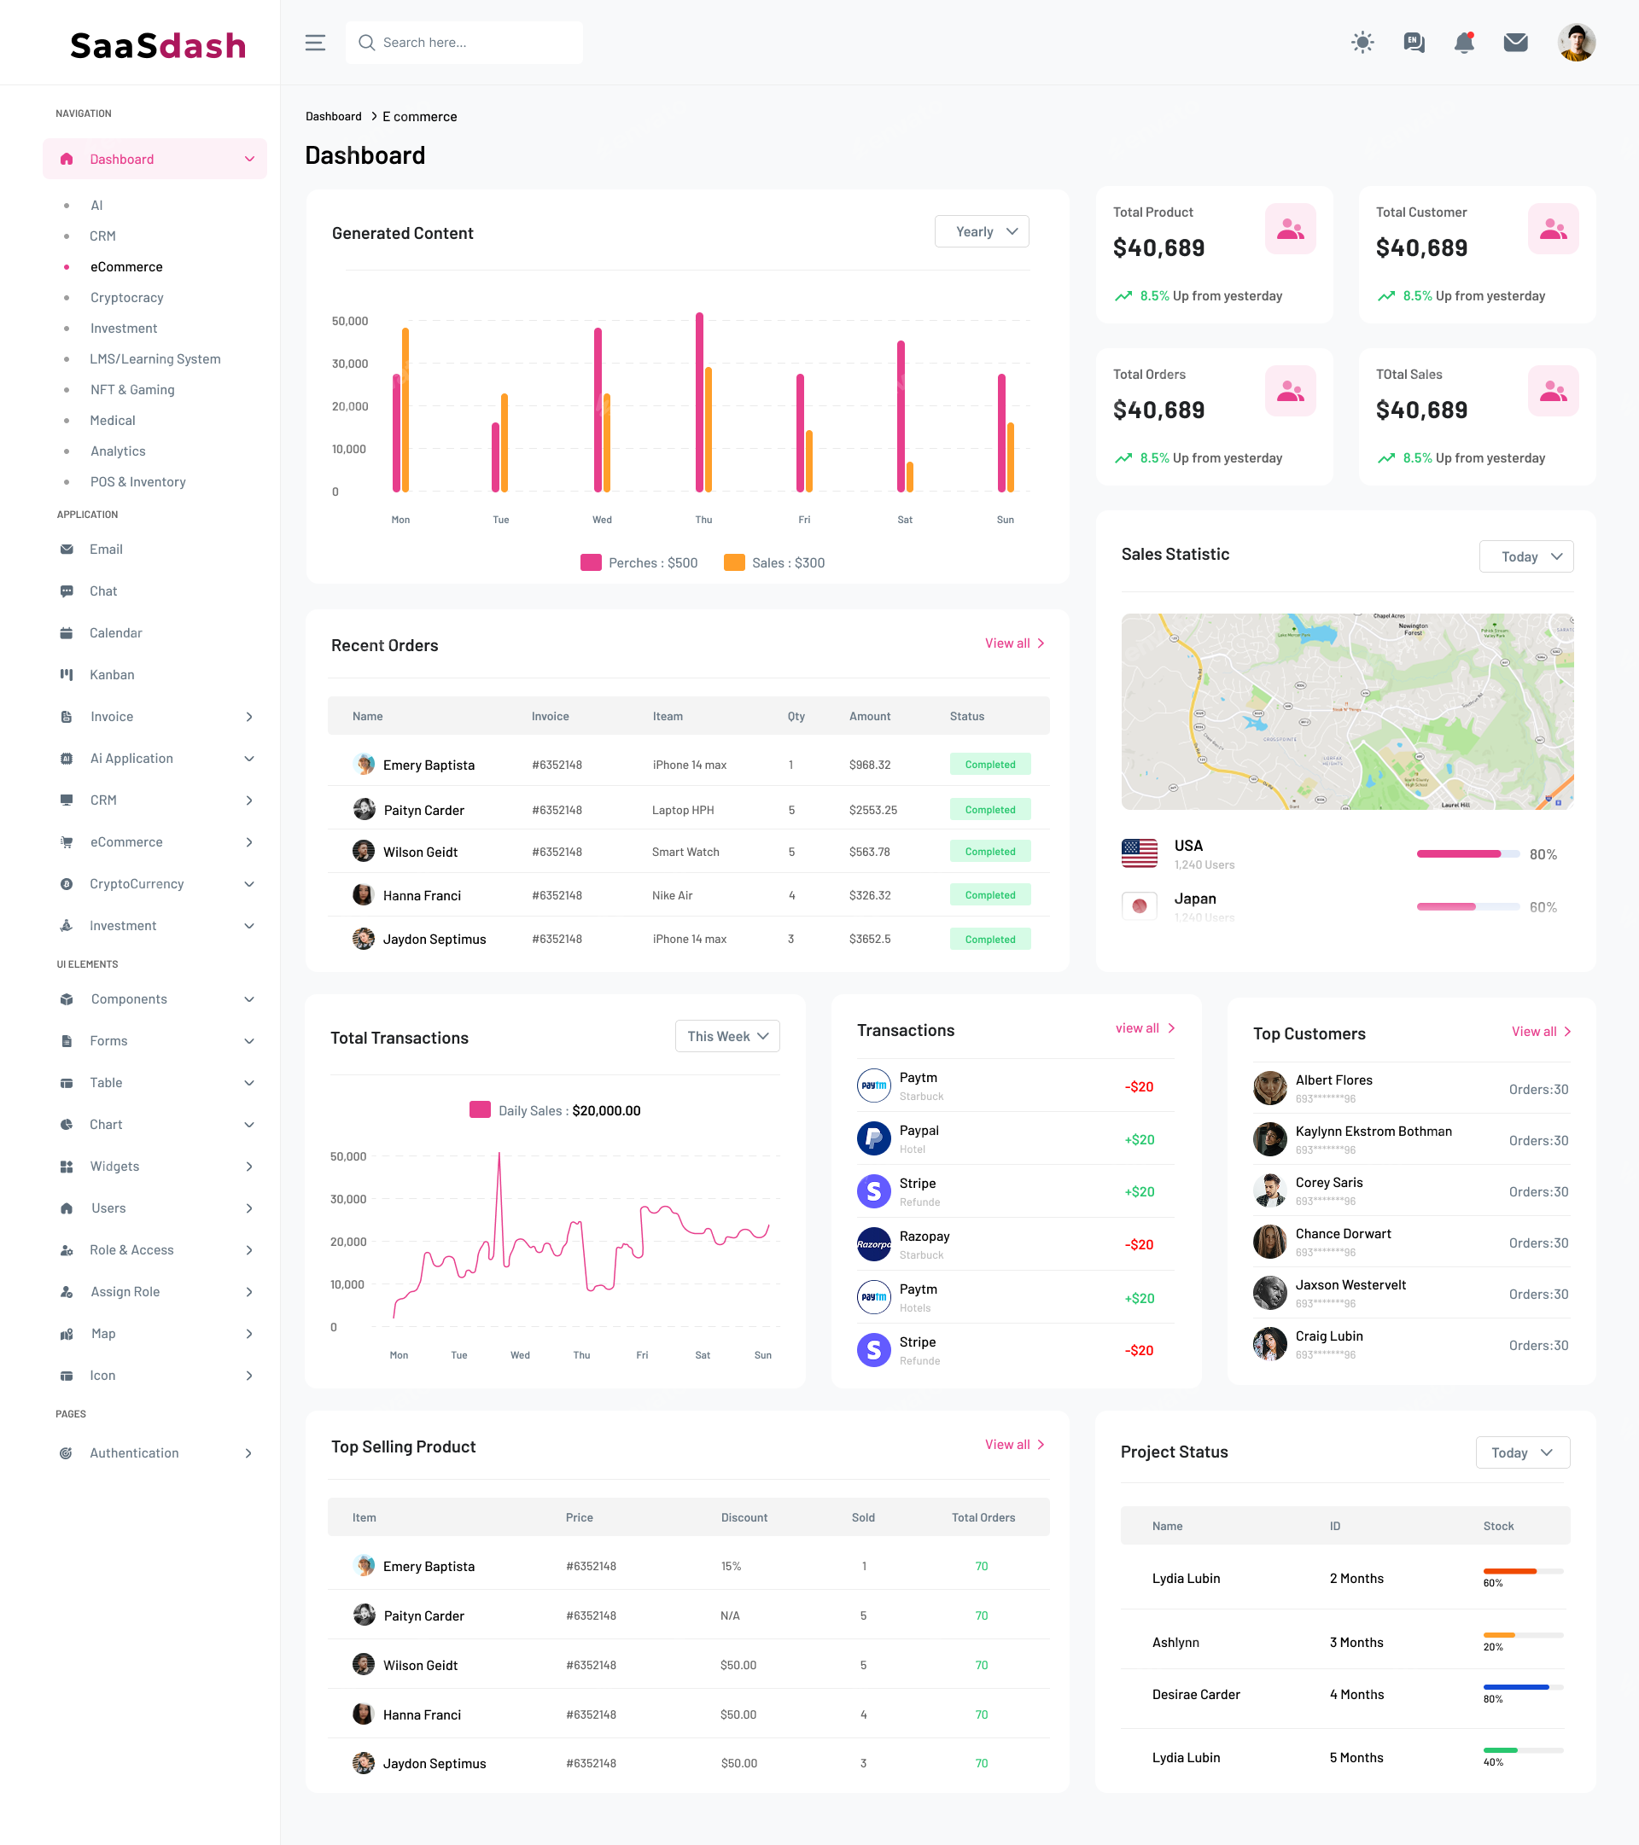The width and height of the screenshot is (1639, 1845).
Task: Open the This Week filter on Total Transactions
Action: click(x=727, y=1035)
